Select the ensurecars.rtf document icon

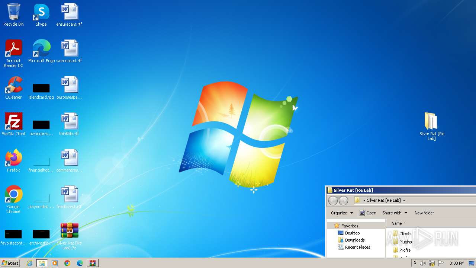(69, 15)
